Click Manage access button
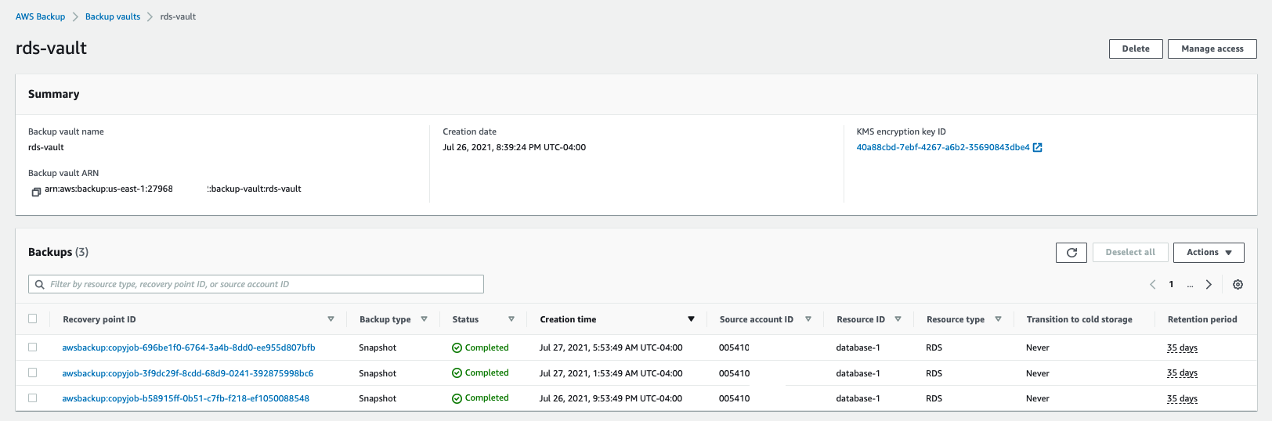1272x421 pixels. coord(1212,49)
